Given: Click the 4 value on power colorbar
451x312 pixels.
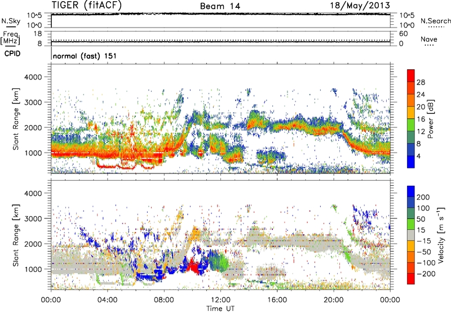Looking at the screenshot, I should [418, 157].
